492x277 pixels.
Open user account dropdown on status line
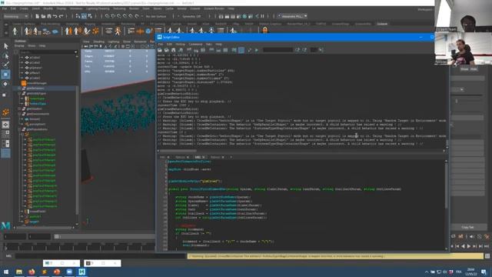[293, 16]
